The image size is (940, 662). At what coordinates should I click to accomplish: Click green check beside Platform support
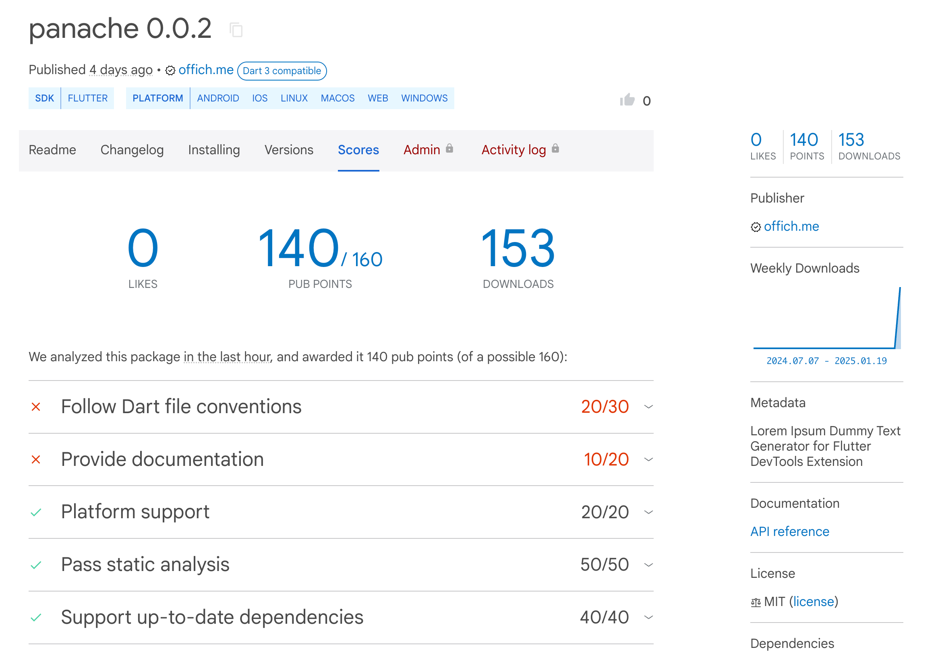(x=36, y=512)
